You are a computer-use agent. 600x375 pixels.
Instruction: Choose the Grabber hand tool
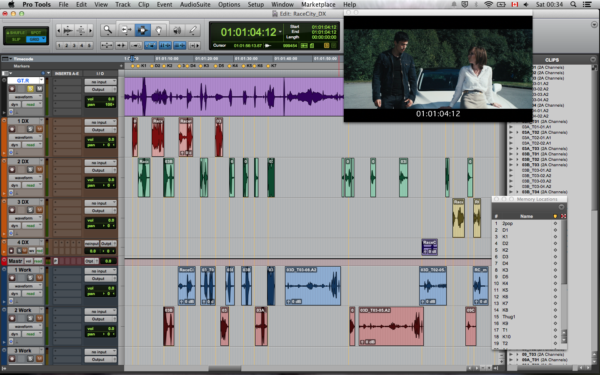159,30
